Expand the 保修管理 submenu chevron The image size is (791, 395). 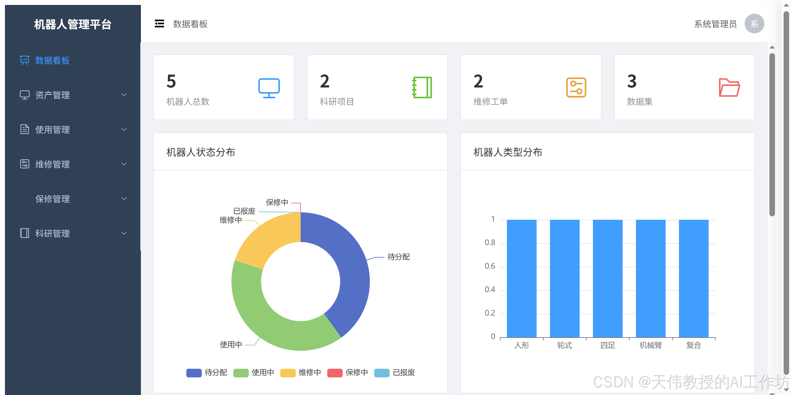coord(124,199)
